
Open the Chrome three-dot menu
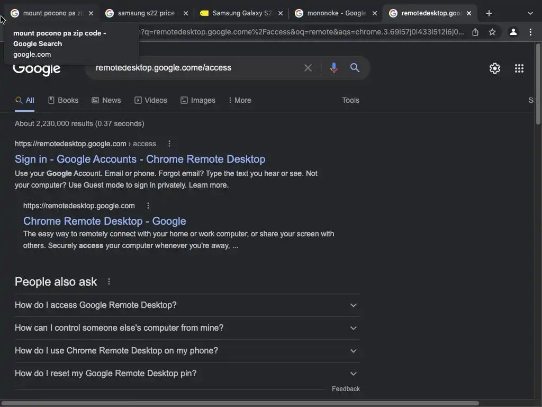(530, 32)
